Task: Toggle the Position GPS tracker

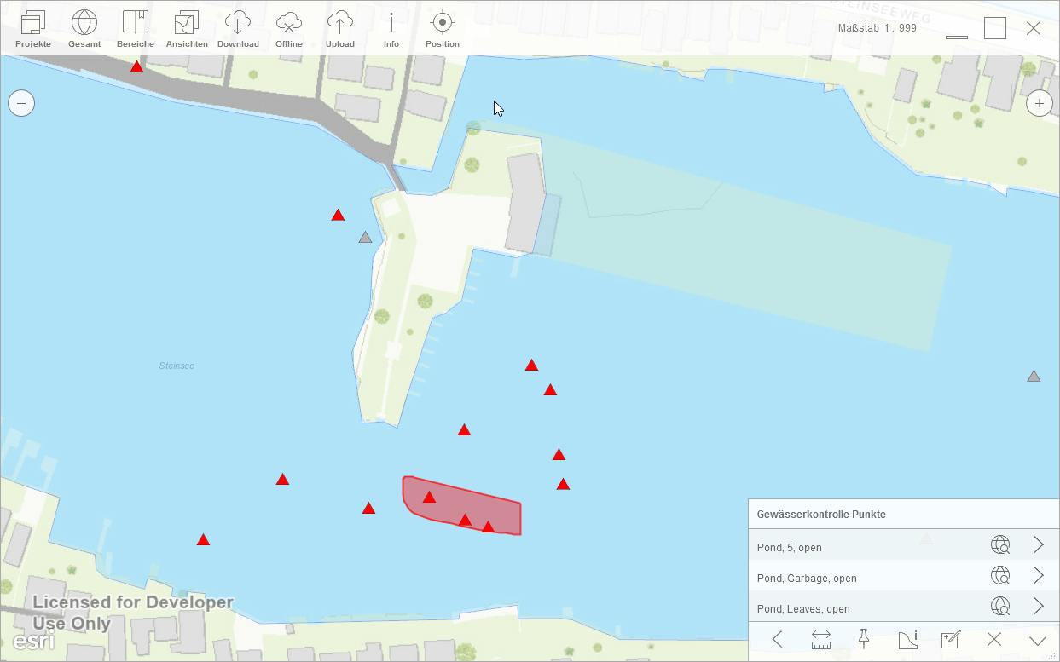Action: (x=443, y=29)
